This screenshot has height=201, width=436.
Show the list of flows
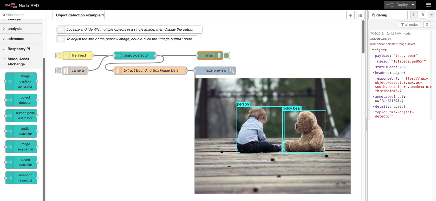[x=360, y=15]
